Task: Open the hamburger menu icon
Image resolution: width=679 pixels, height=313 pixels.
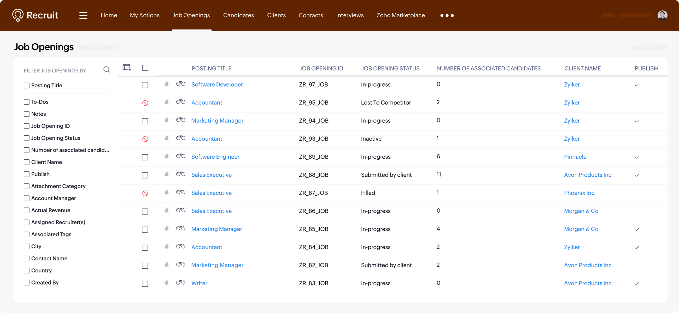Action: pyautogui.click(x=83, y=16)
